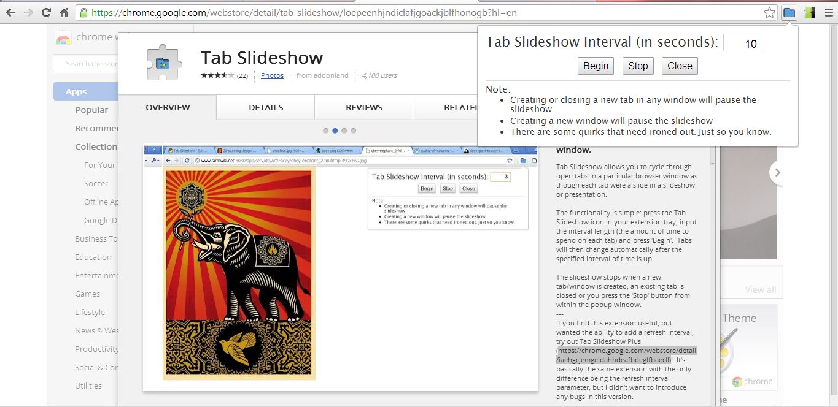Reload the current page
838x407 pixels.
(46, 12)
